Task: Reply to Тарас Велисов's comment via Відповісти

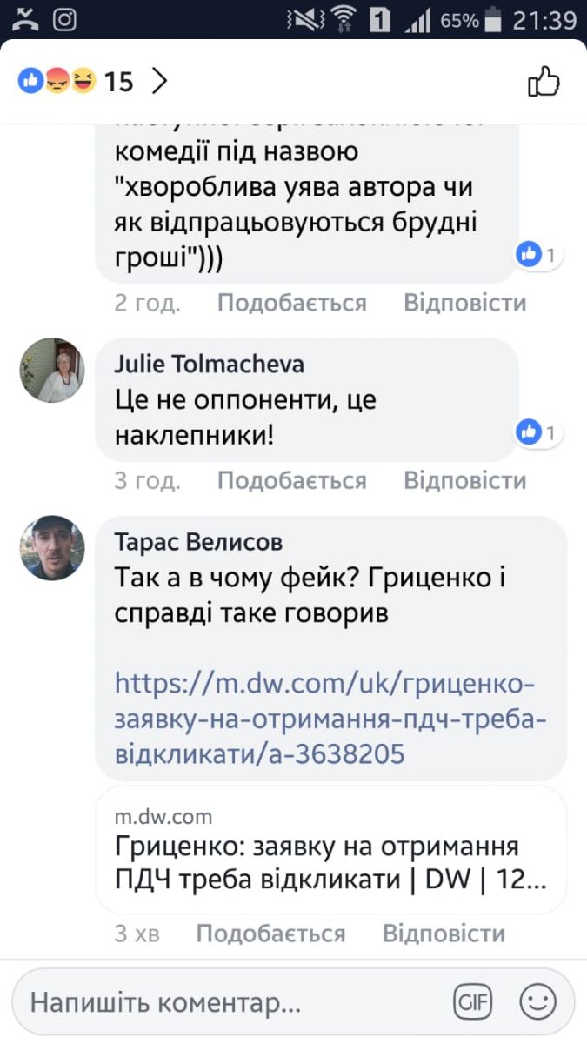Action: (x=444, y=934)
